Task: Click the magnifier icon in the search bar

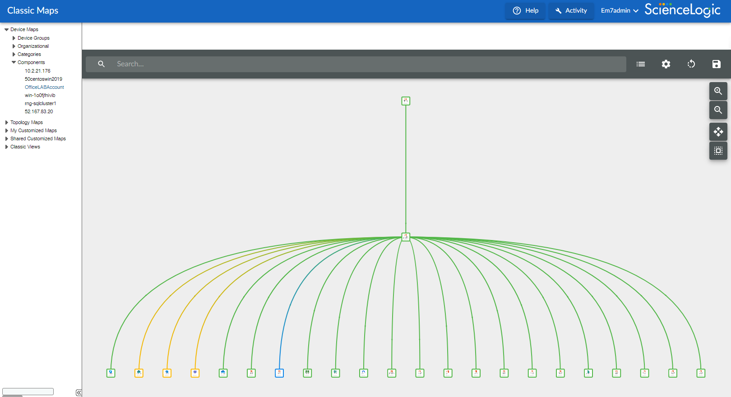Action: tap(102, 64)
